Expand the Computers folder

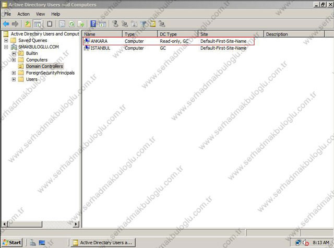[x=14, y=60]
